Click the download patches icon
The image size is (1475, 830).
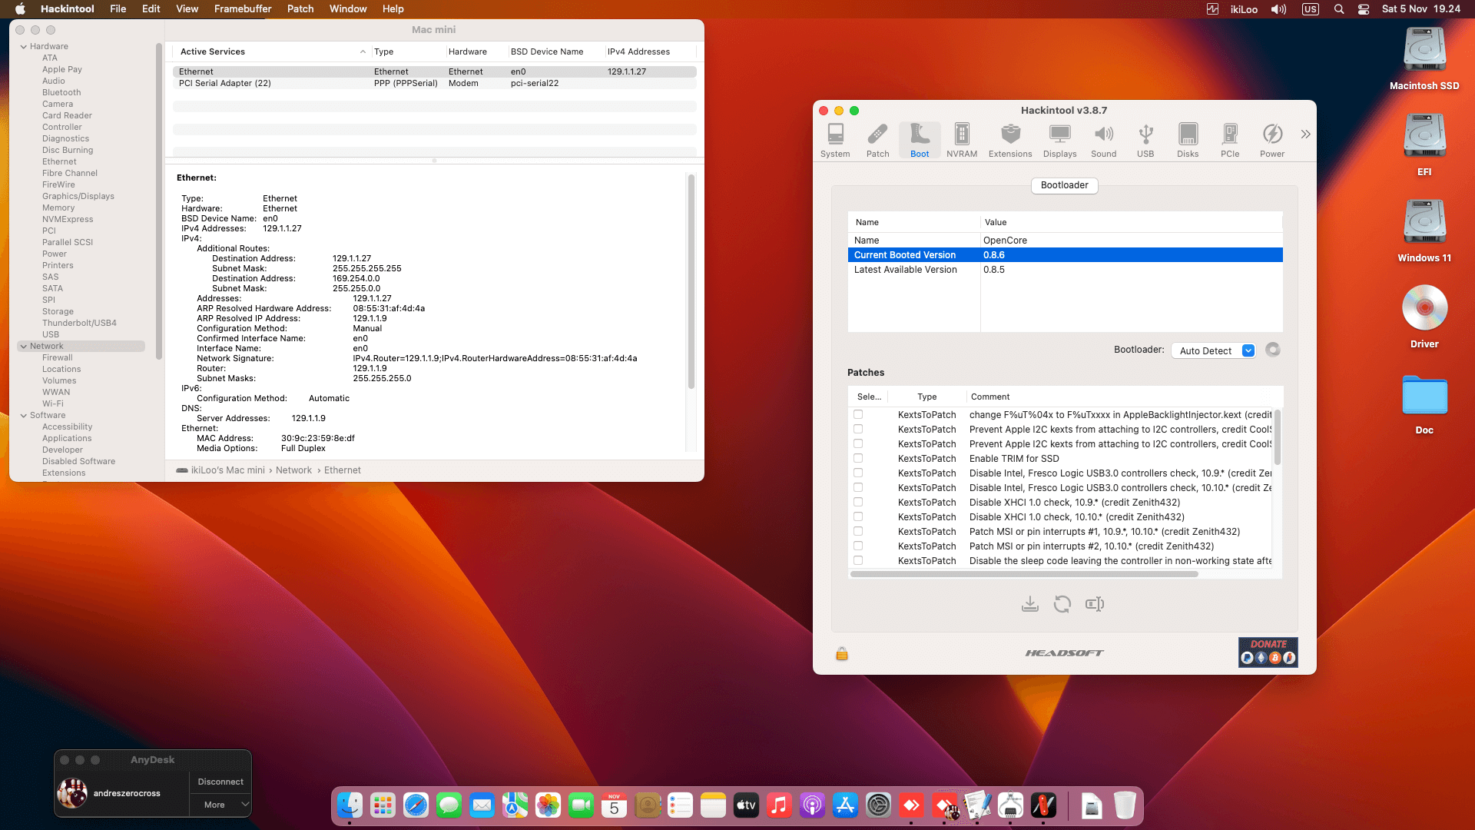click(1030, 604)
